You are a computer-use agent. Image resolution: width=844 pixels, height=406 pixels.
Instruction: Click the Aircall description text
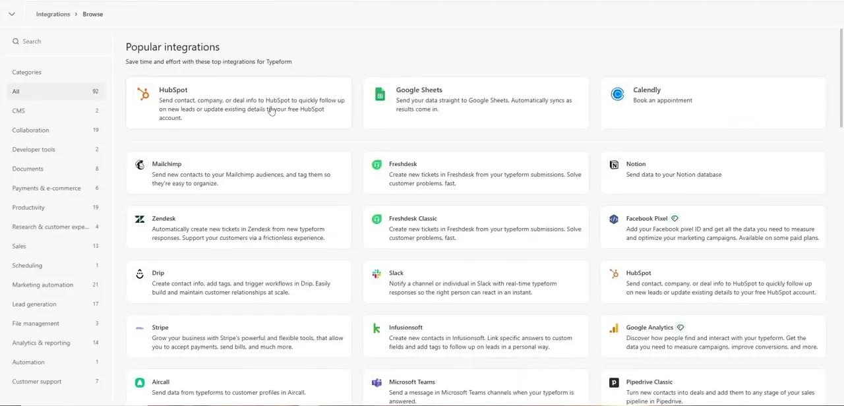pos(229,393)
